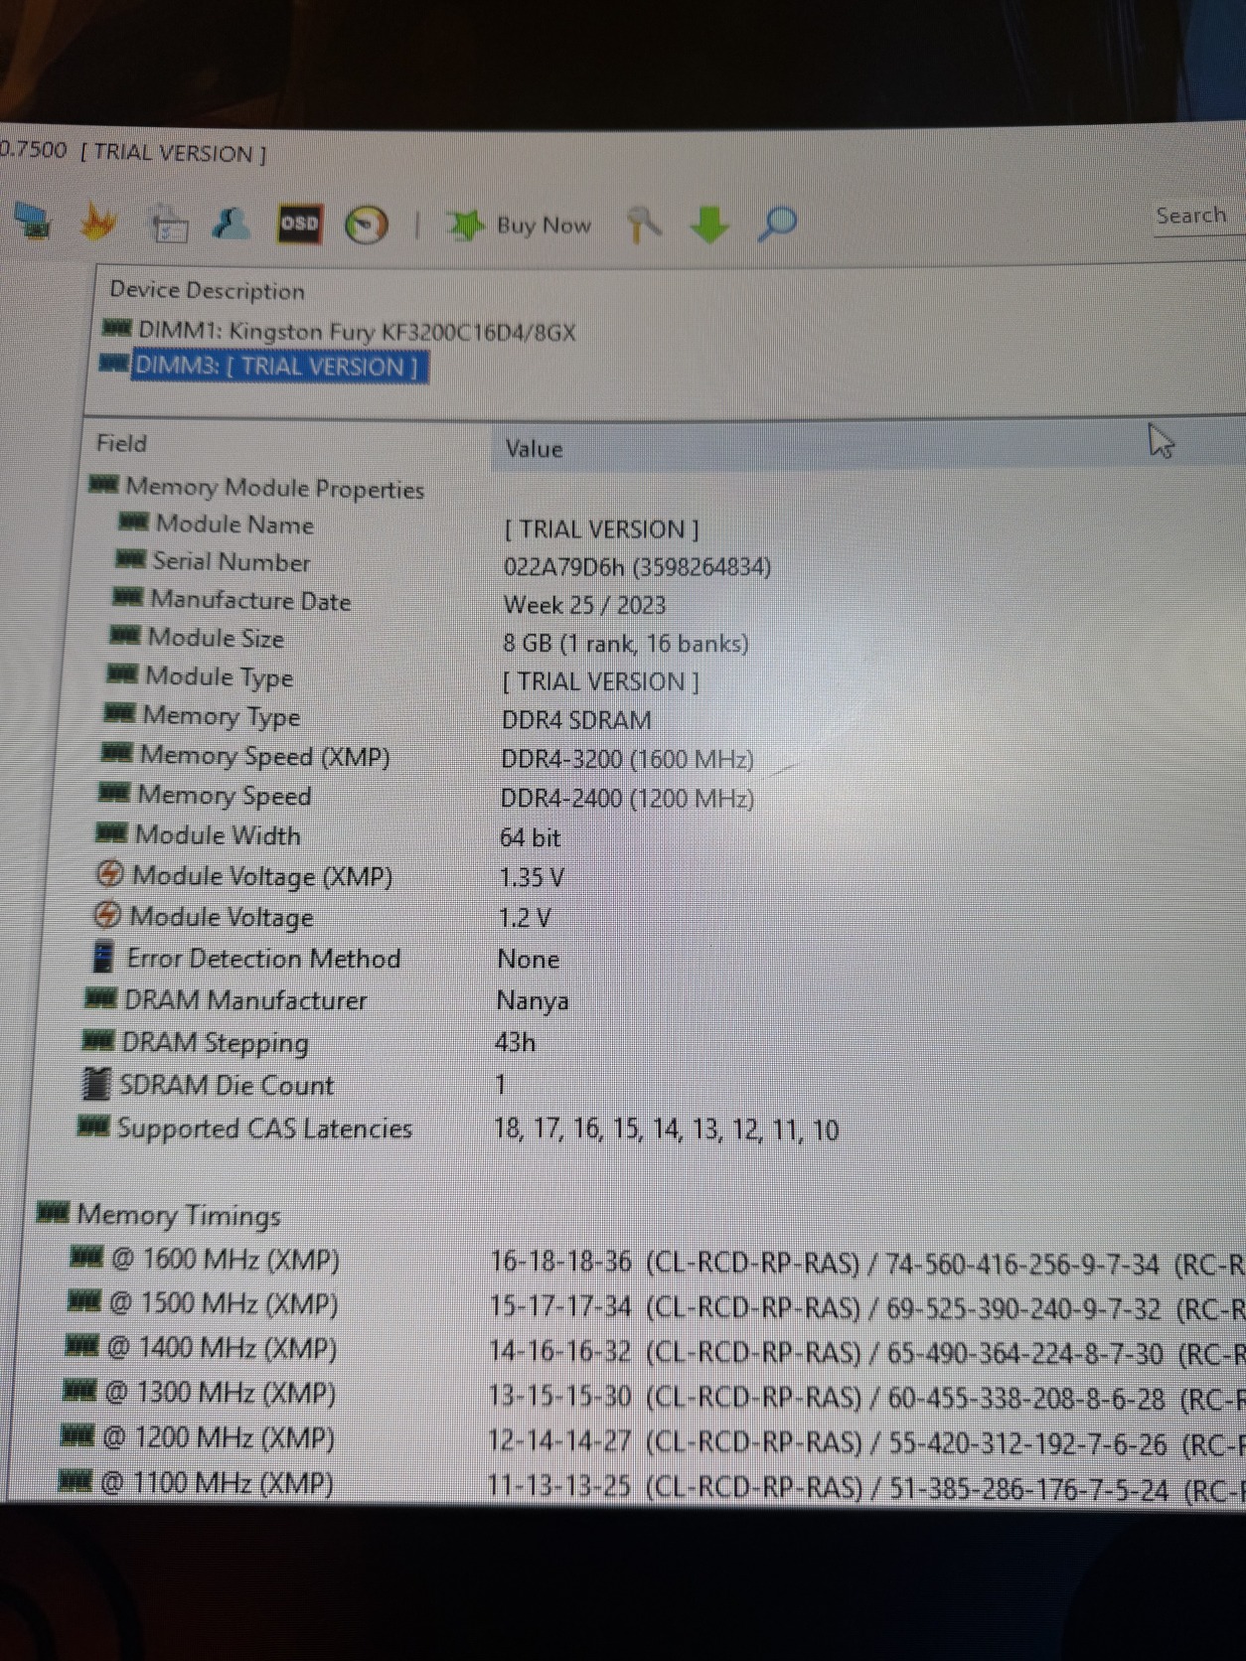This screenshot has height=1661, width=1246.
Task: Click the round gauge toolbar icon
Action: (366, 226)
